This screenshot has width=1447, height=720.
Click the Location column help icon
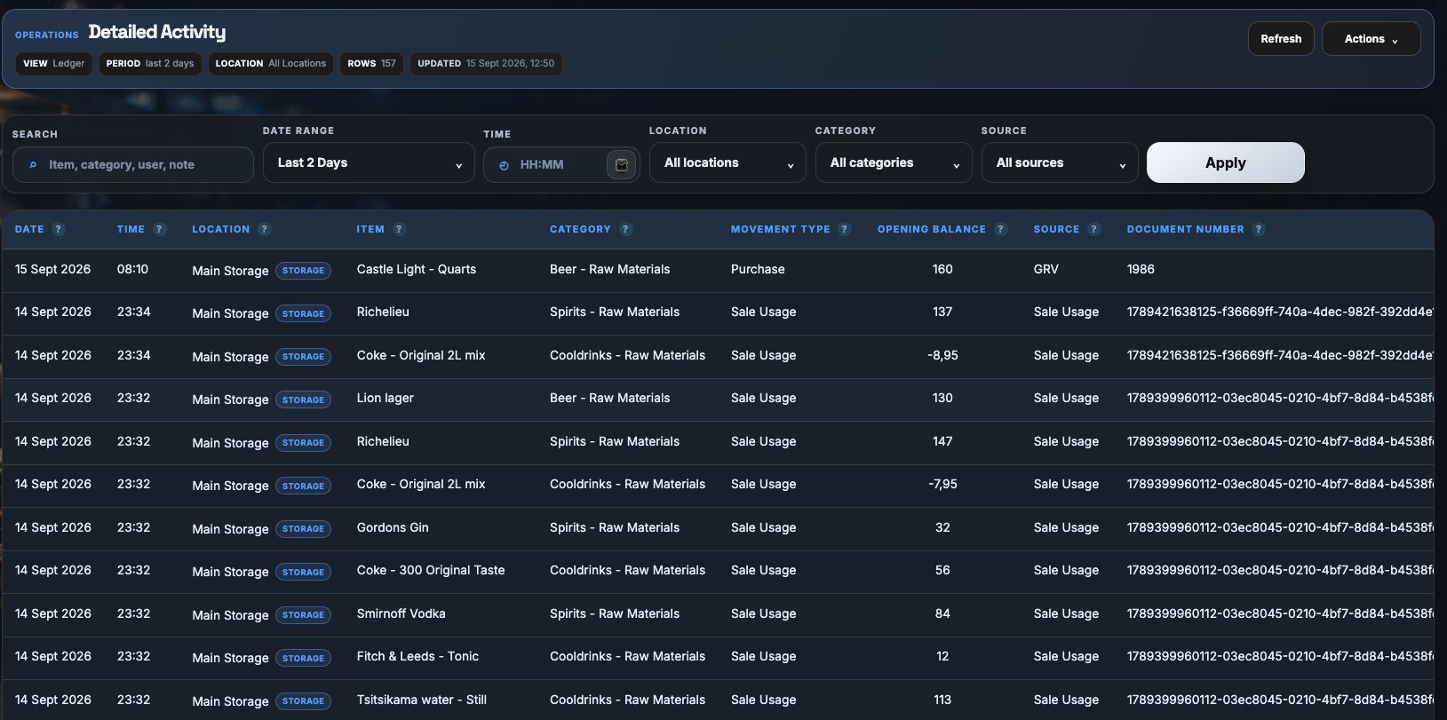(265, 229)
